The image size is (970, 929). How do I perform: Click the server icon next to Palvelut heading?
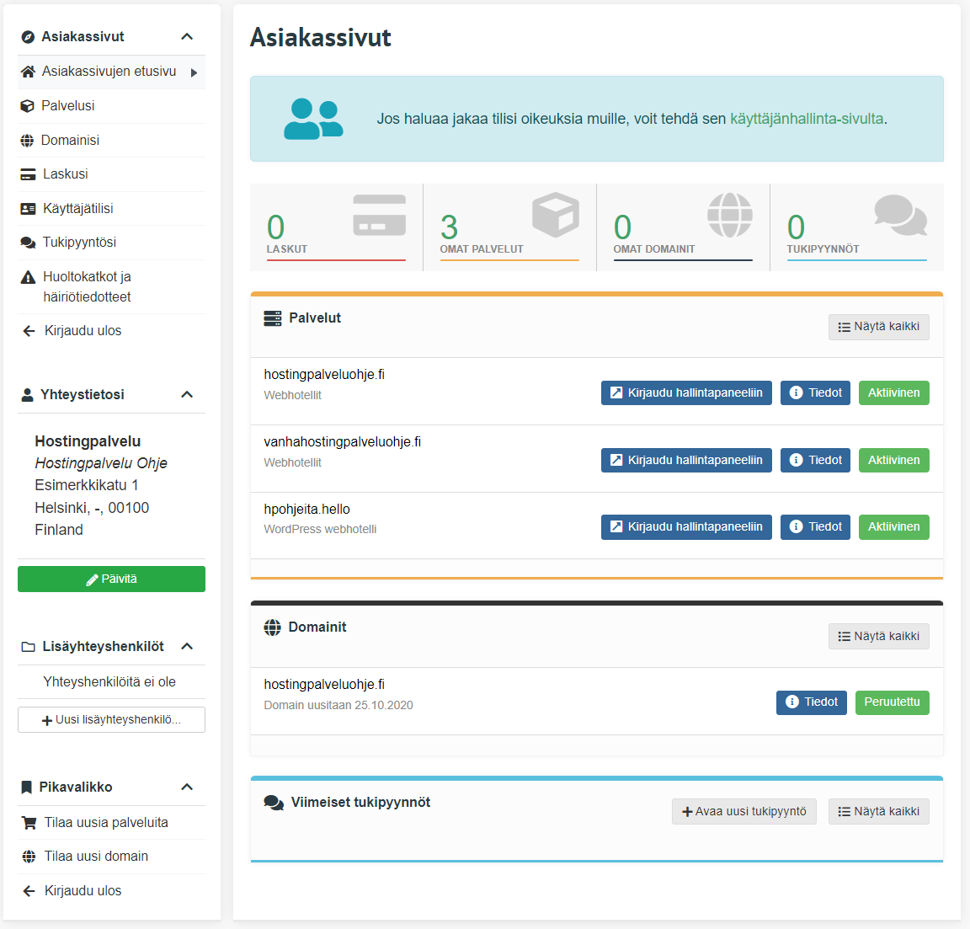[x=273, y=318]
